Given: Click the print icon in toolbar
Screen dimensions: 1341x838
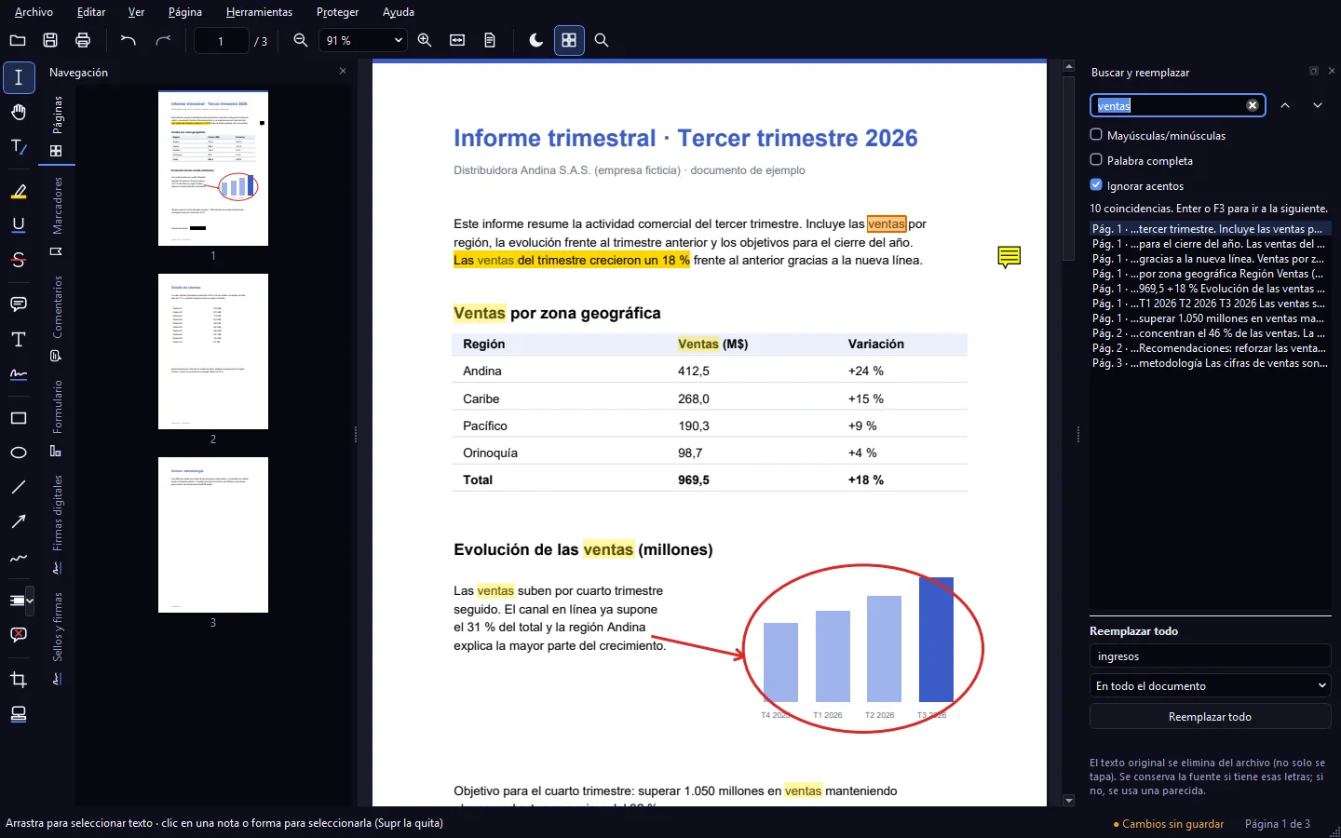Looking at the screenshot, I should 83,40.
